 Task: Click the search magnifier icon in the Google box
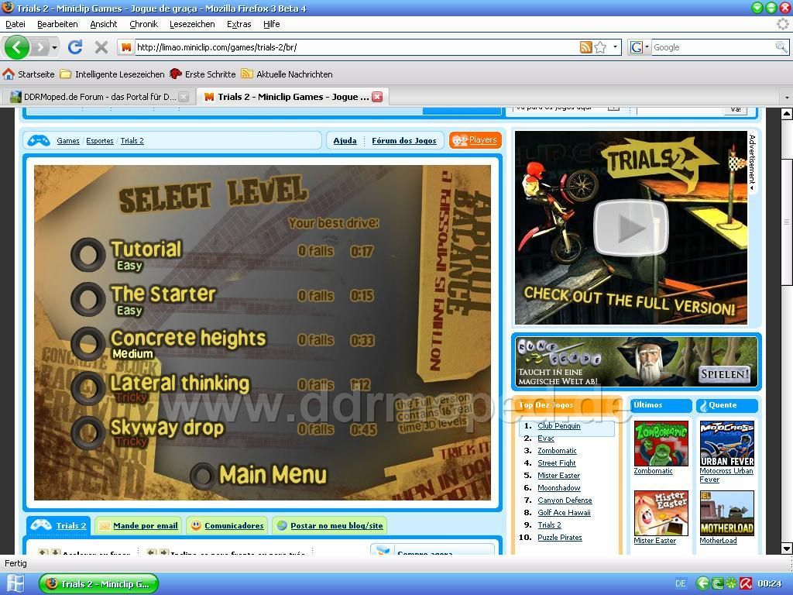[x=781, y=47]
